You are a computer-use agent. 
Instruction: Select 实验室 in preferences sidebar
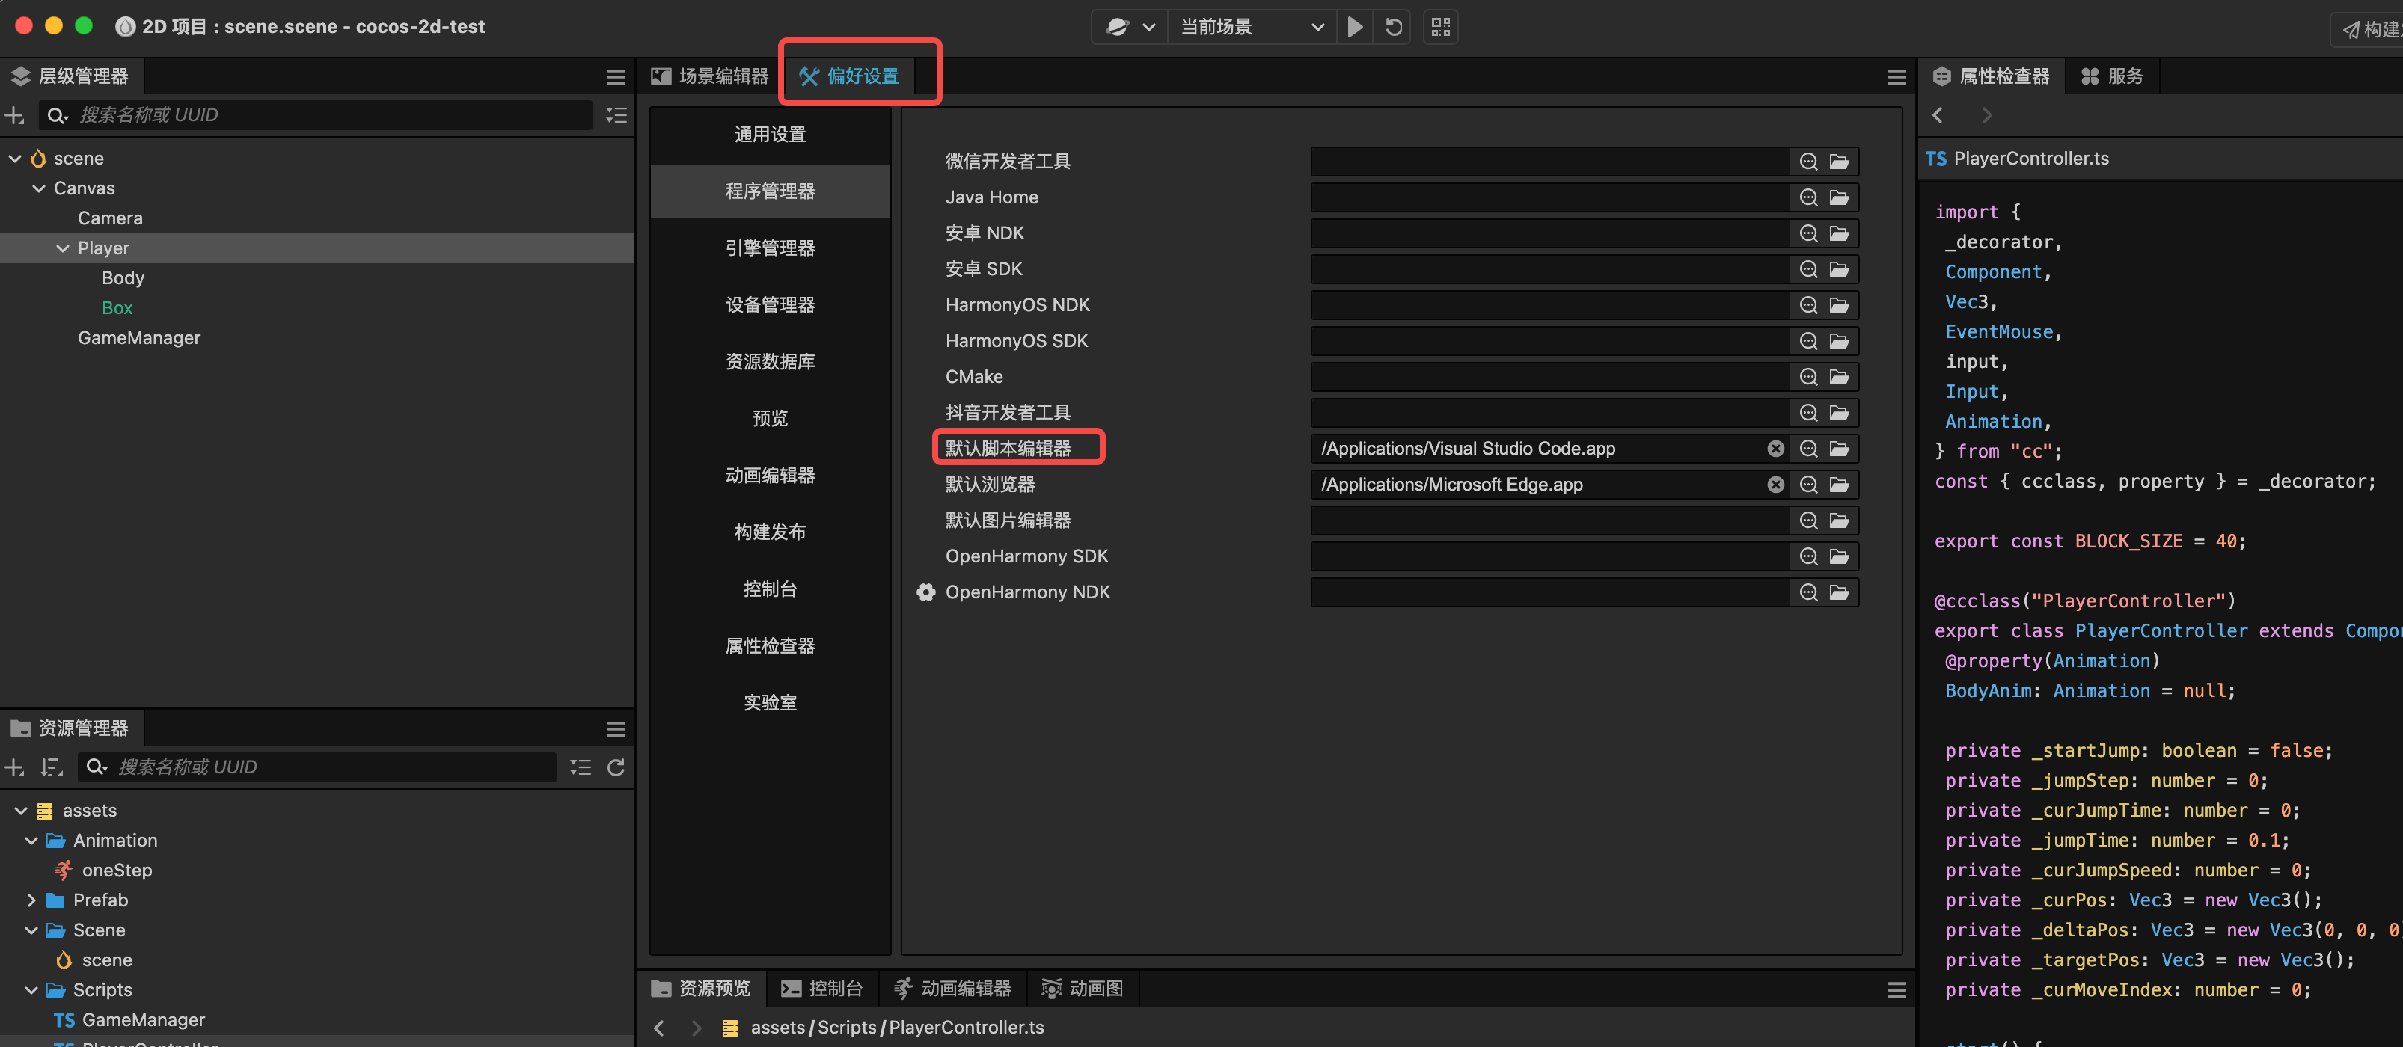coord(770,702)
